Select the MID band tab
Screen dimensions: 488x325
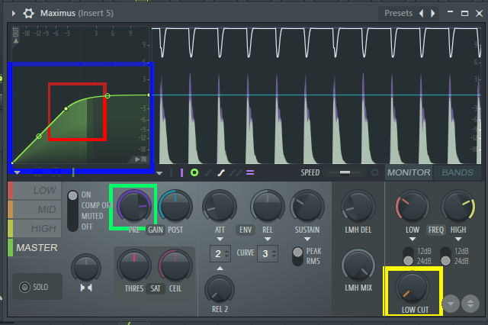[x=34, y=209]
